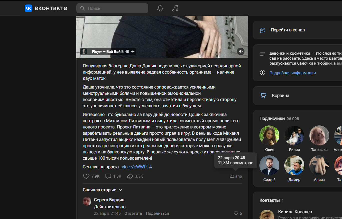This screenshot has height=219, width=342.
Task: Click the name Дамир under the avatar
Action: (x=294, y=180)
